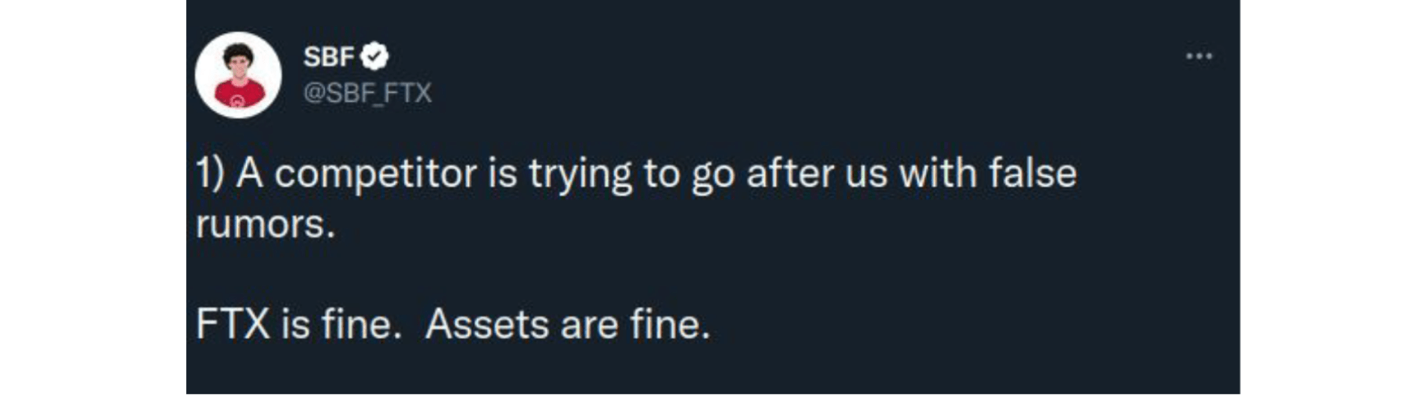The width and height of the screenshot is (1427, 395).
Task: Click the word "with" in the first line
Action: tap(938, 173)
